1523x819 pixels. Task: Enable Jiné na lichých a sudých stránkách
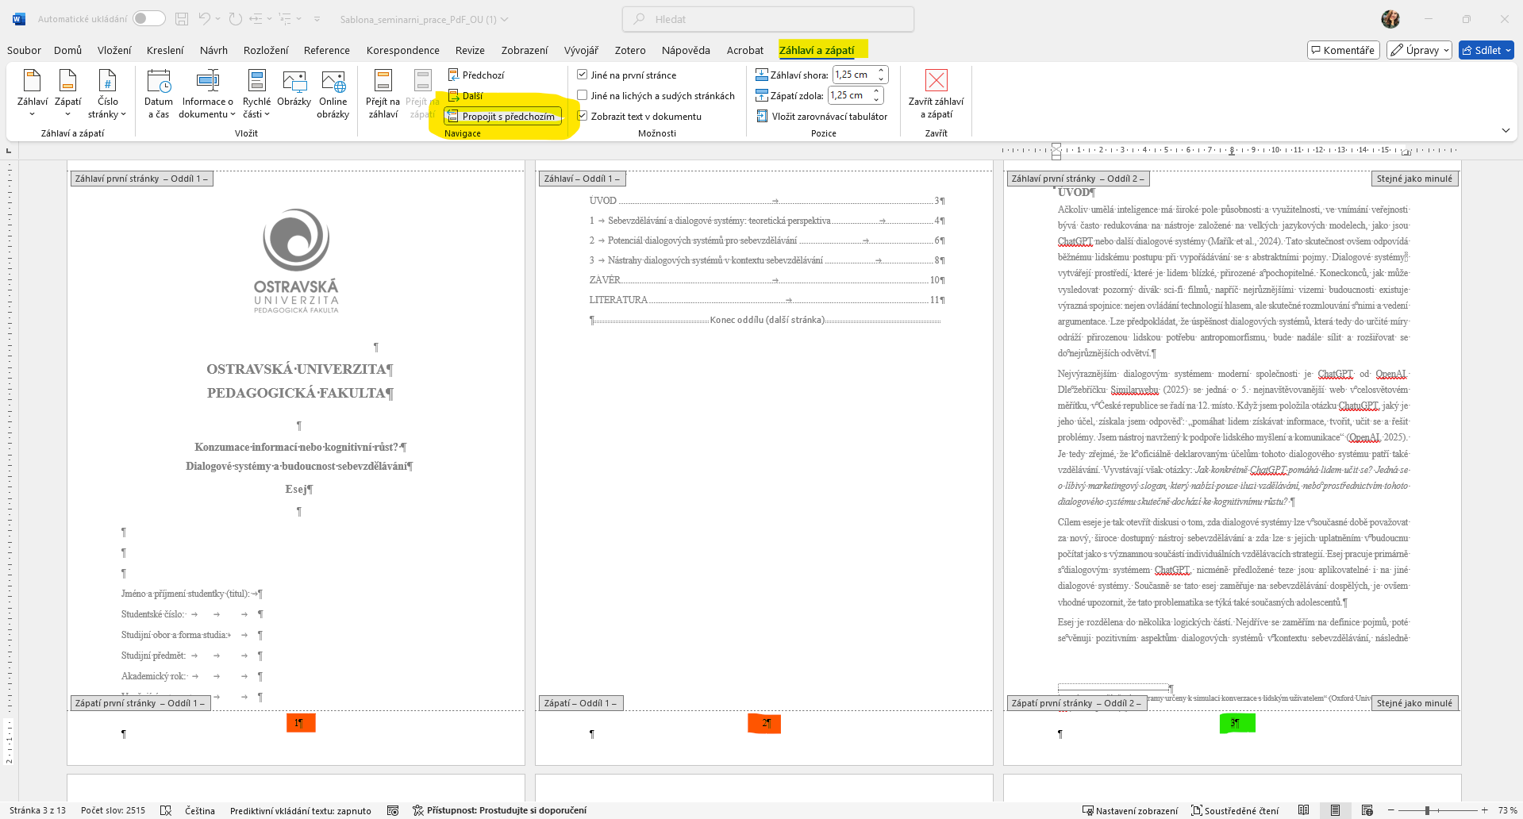pos(583,96)
